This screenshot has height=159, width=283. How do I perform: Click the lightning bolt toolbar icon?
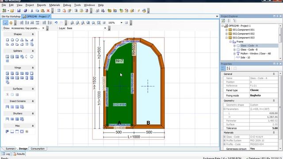coord(138,11)
